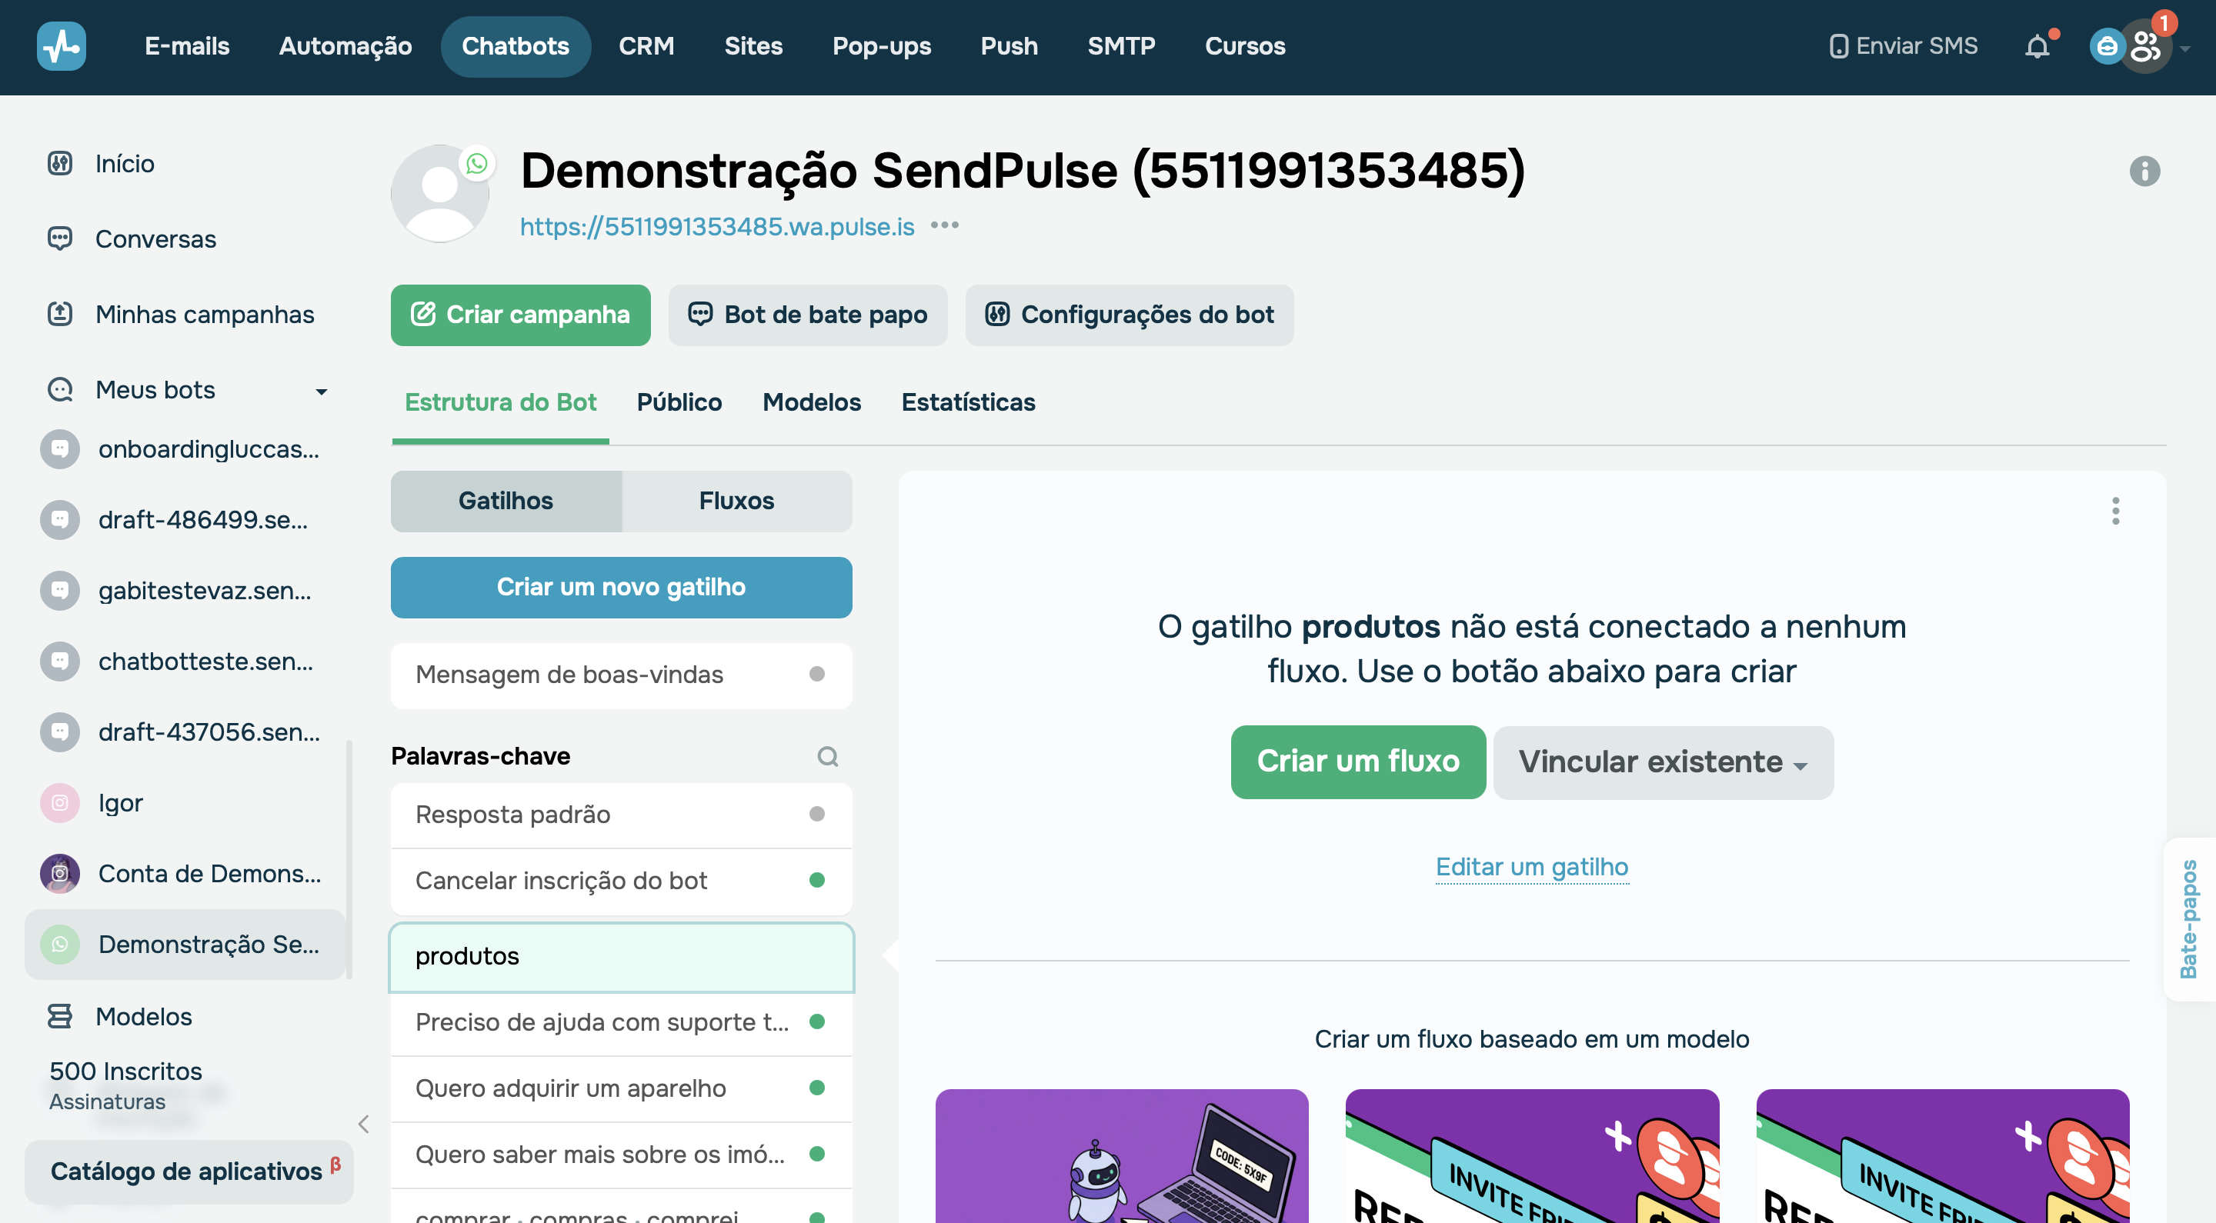This screenshot has width=2216, height=1223.
Task: Click the WhatsApp badge on avatar
Action: click(x=476, y=163)
